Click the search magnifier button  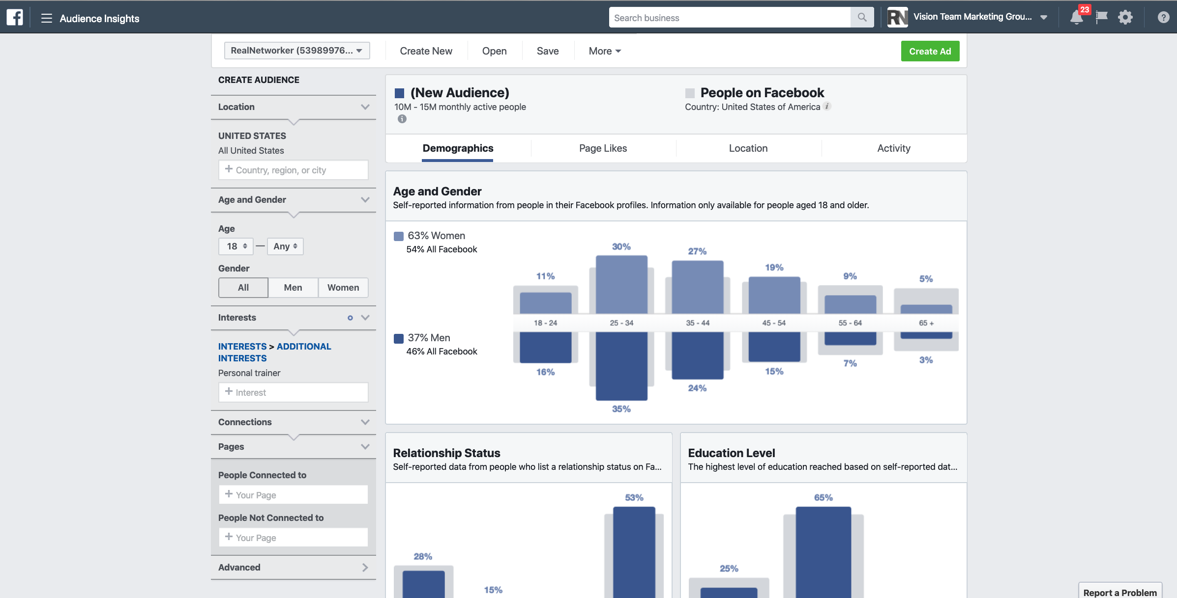(x=862, y=18)
